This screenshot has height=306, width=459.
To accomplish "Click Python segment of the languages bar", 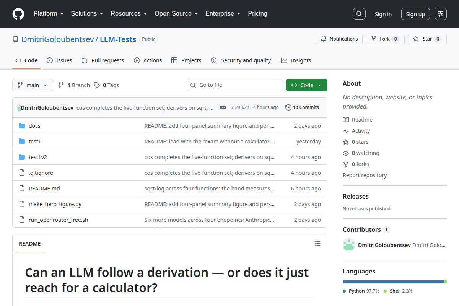I will coord(393,282).
